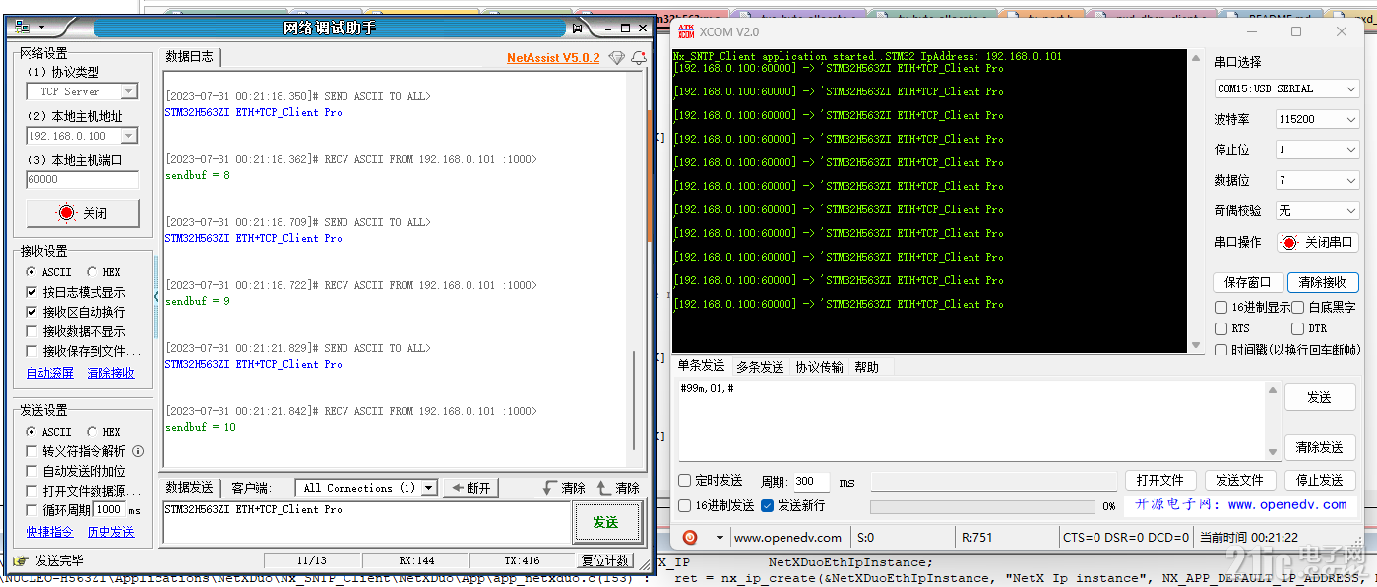Click the XCOM logo in the title bar
1377x587 pixels.
[x=686, y=31]
